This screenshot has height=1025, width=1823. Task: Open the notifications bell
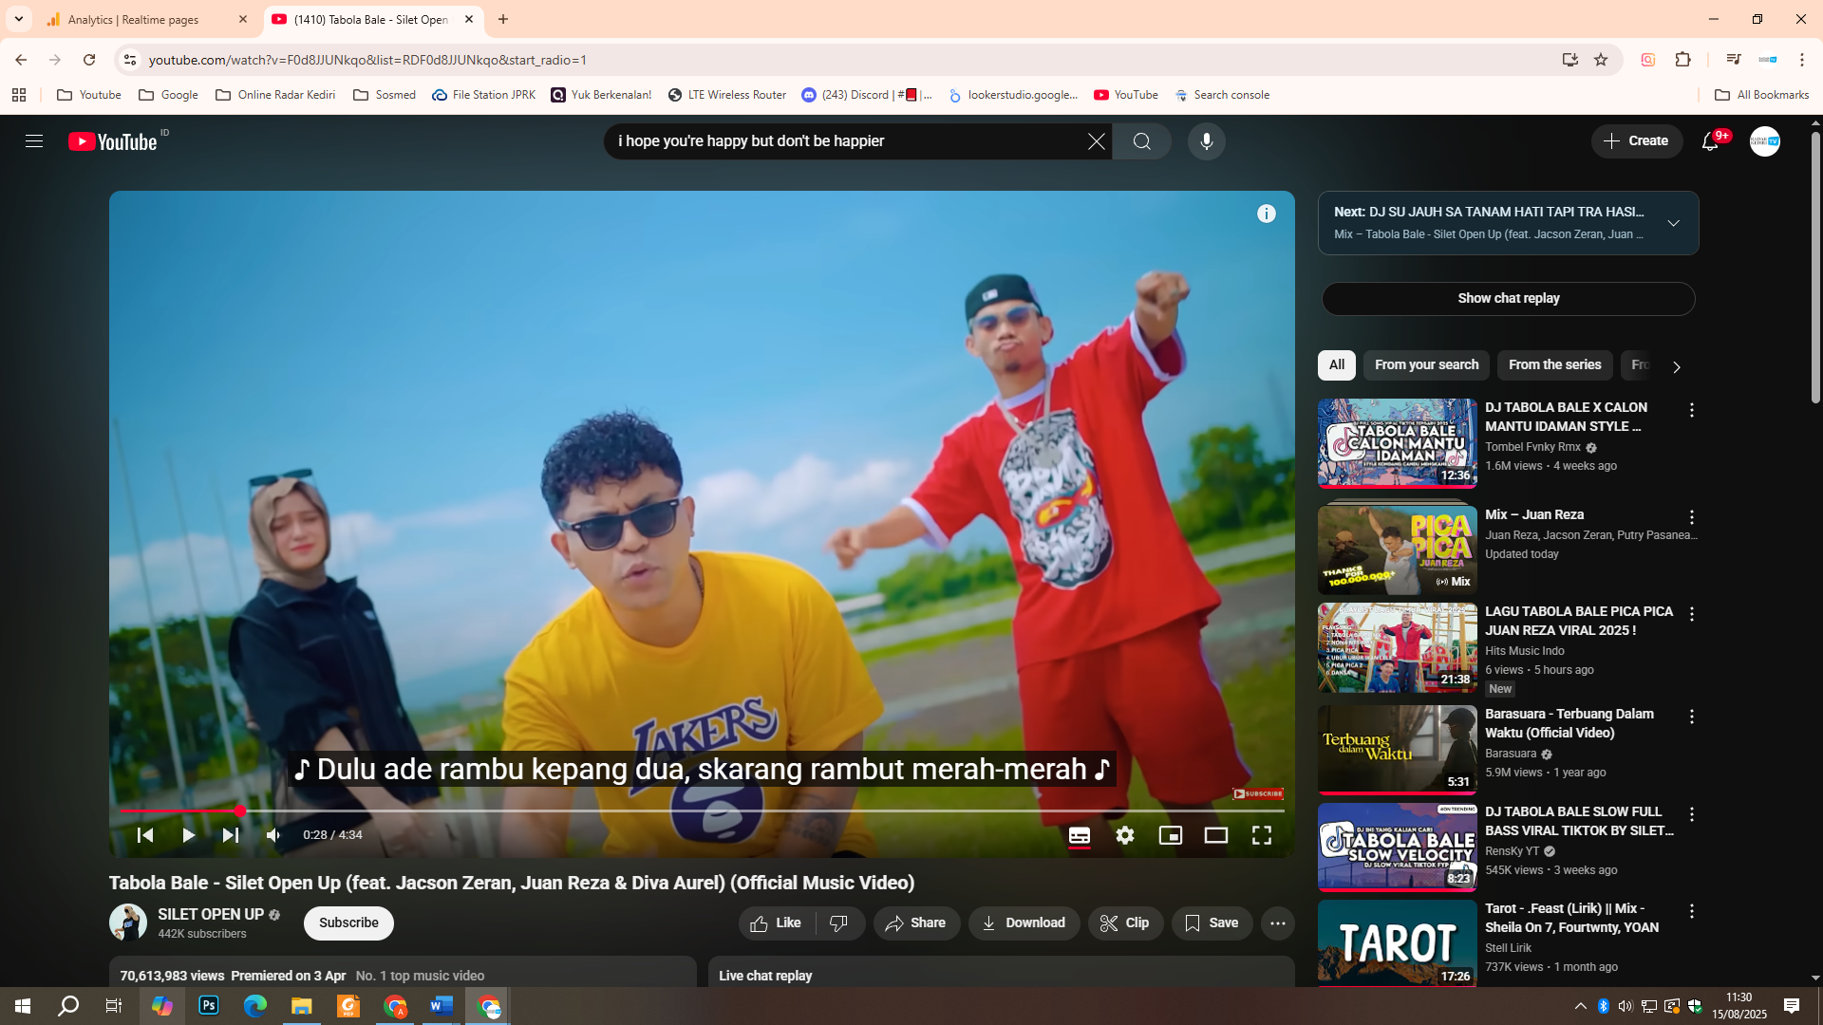tap(1710, 141)
